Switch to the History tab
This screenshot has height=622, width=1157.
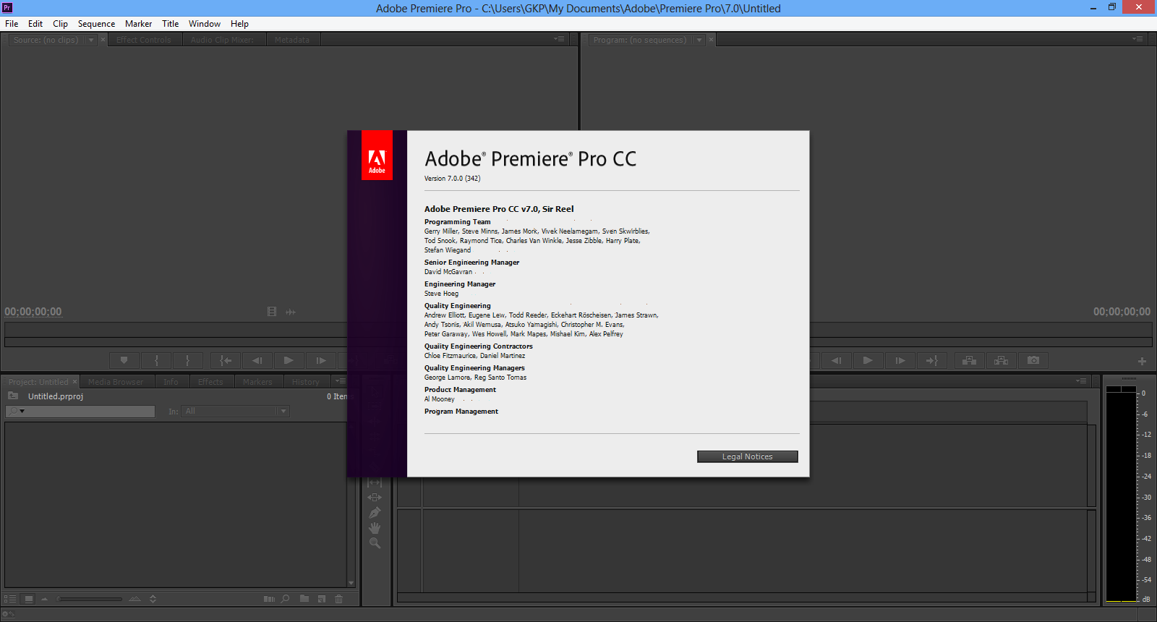[x=306, y=382]
